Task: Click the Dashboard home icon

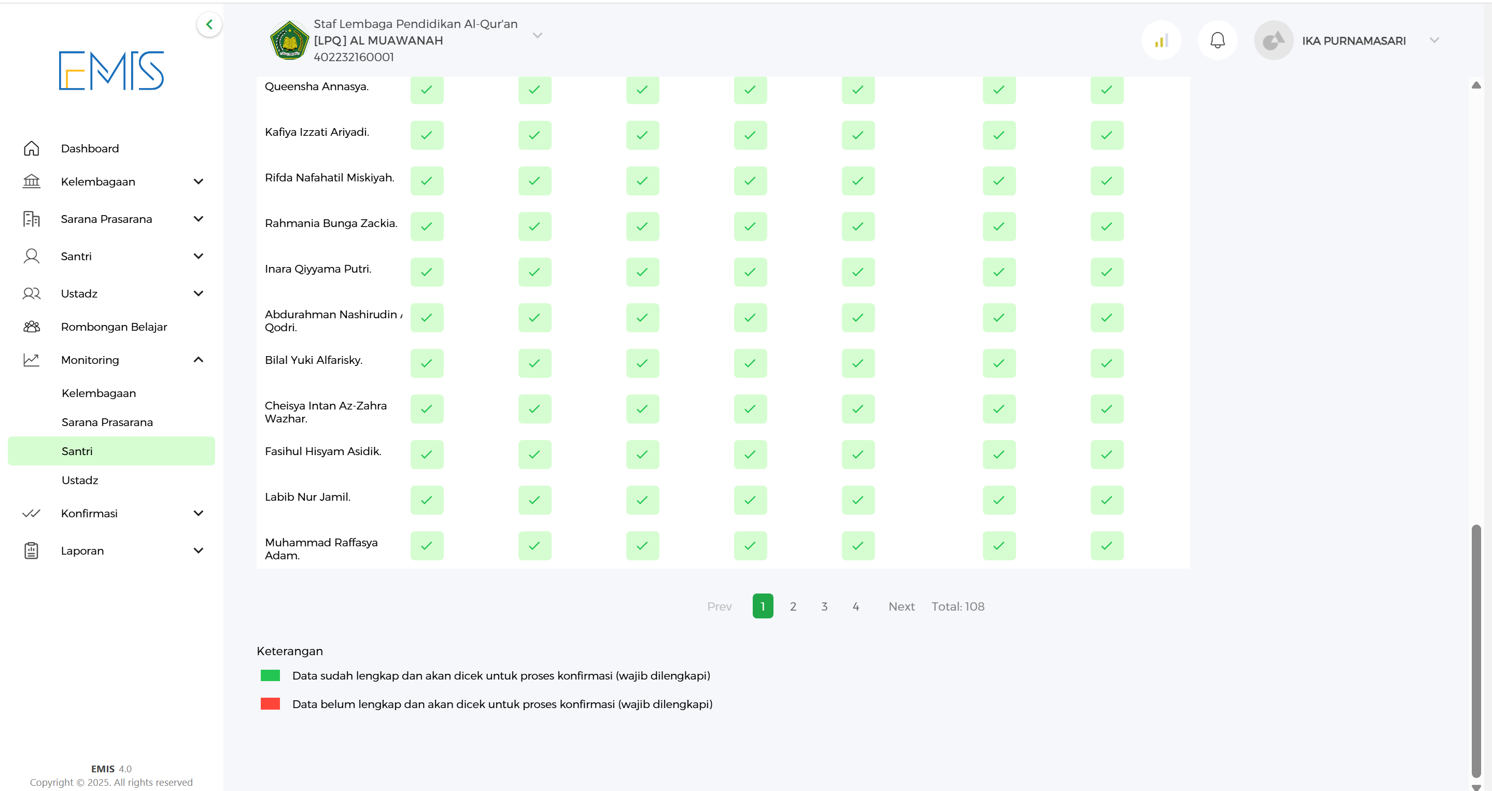Action: (x=31, y=148)
